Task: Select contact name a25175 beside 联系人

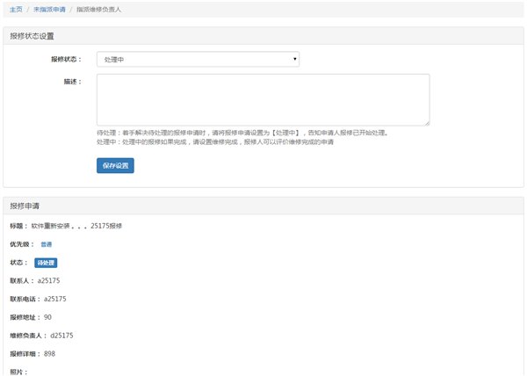Action: click(x=48, y=280)
